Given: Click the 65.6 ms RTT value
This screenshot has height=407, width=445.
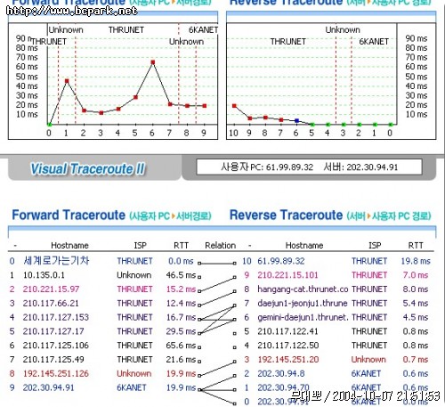Looking at the screenshot, I should 181,346.
